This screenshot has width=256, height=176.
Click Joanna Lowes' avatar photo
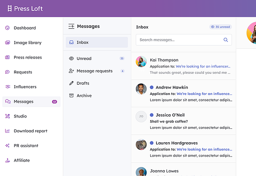pos(141,171)
